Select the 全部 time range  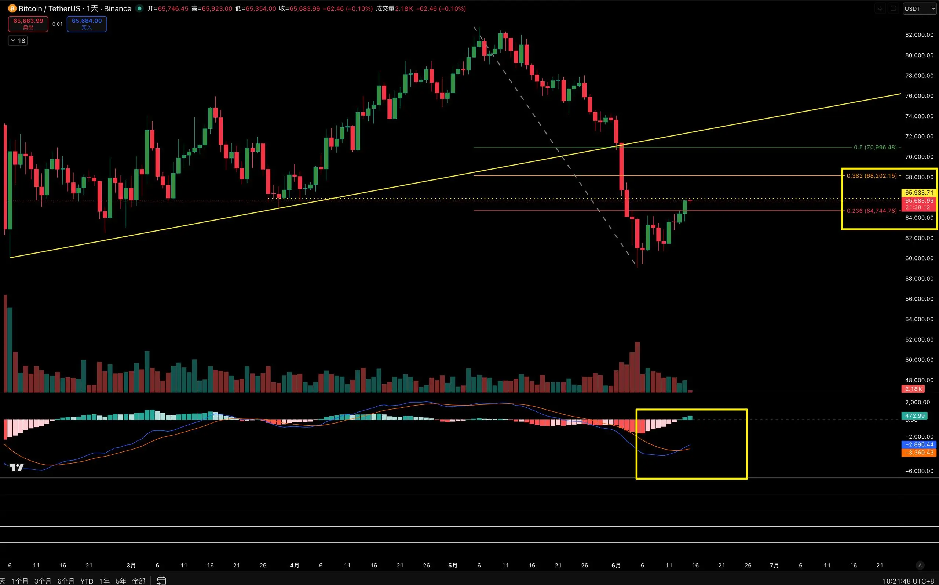click(x=139, y=581)
